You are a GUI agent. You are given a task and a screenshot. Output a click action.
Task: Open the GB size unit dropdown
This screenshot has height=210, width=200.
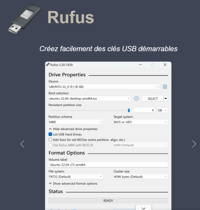pos(163,110)
